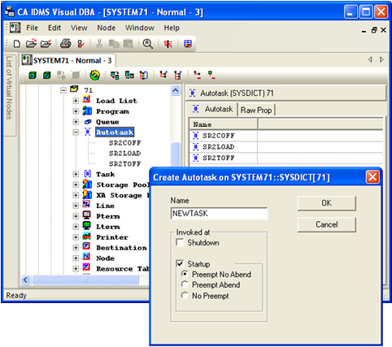The image size is (392, 347).
Task: Click the Copy toolbar icon
Action: 114,43
